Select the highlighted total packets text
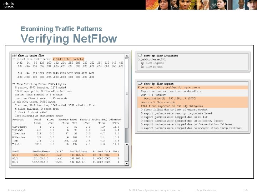The height and width of the screenshot is (193, 257). coord(69,59)
